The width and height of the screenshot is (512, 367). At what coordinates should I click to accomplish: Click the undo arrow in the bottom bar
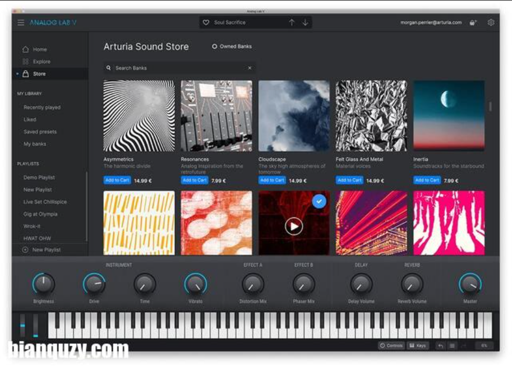pos(440,346)
